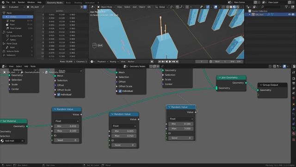This screenshot has width=296, height=167.
Task: Toggle the spreadsheet pin icon
Action: (x=43, y=7)
